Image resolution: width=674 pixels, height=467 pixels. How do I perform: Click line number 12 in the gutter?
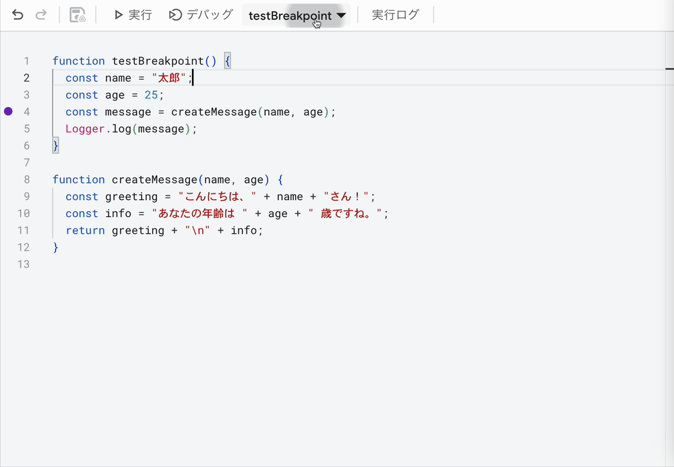[24, 247]
